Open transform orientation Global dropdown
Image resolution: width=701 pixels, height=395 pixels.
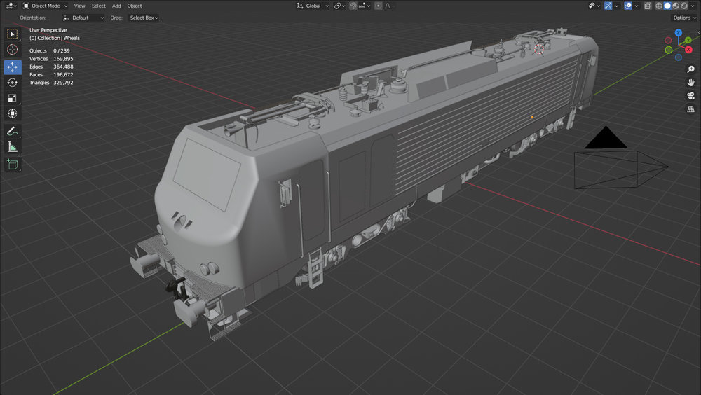313,6
